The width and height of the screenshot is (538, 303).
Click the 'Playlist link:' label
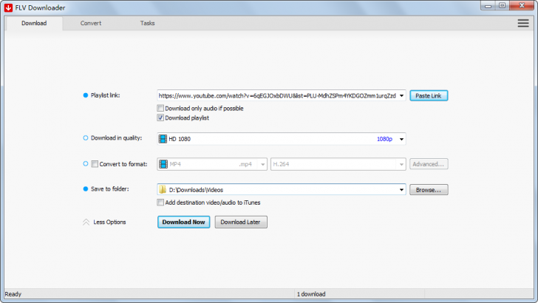[106, 95]
